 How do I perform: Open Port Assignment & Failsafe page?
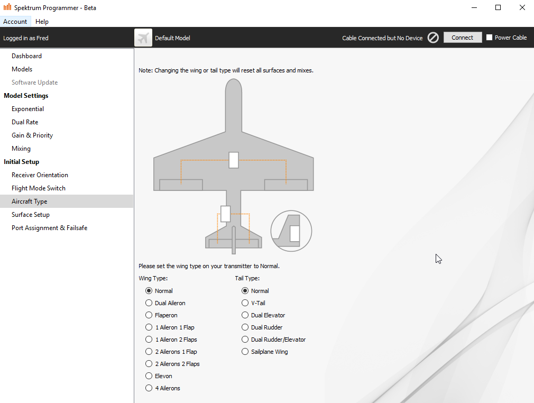[49, 228]
